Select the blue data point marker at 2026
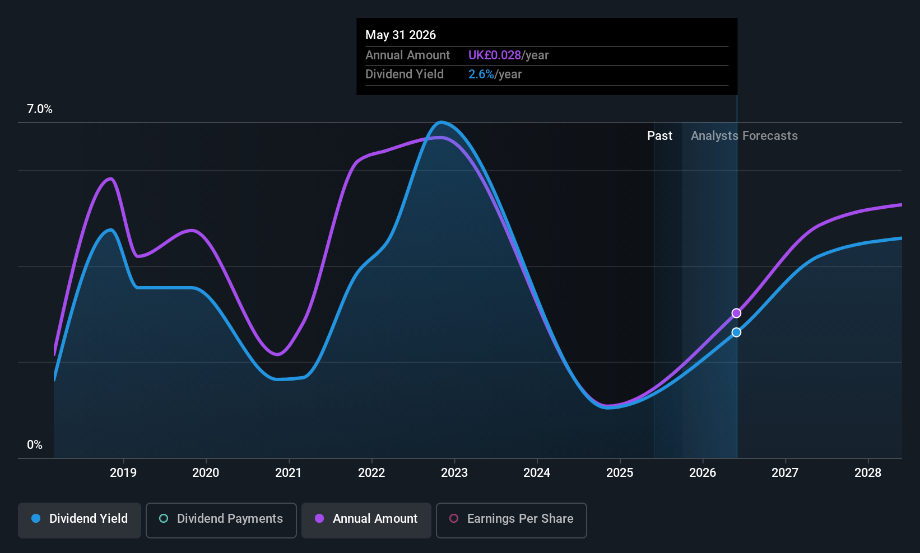This screenshot has width=920, height=553. pyautogui.click(x=736, y=332)
